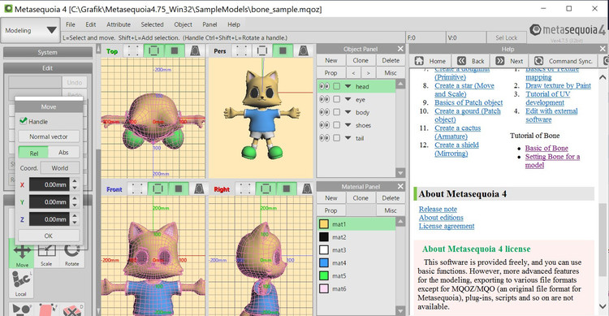Open the Release note link
Viewport: 609px width, 316px height.
point(438,209)
